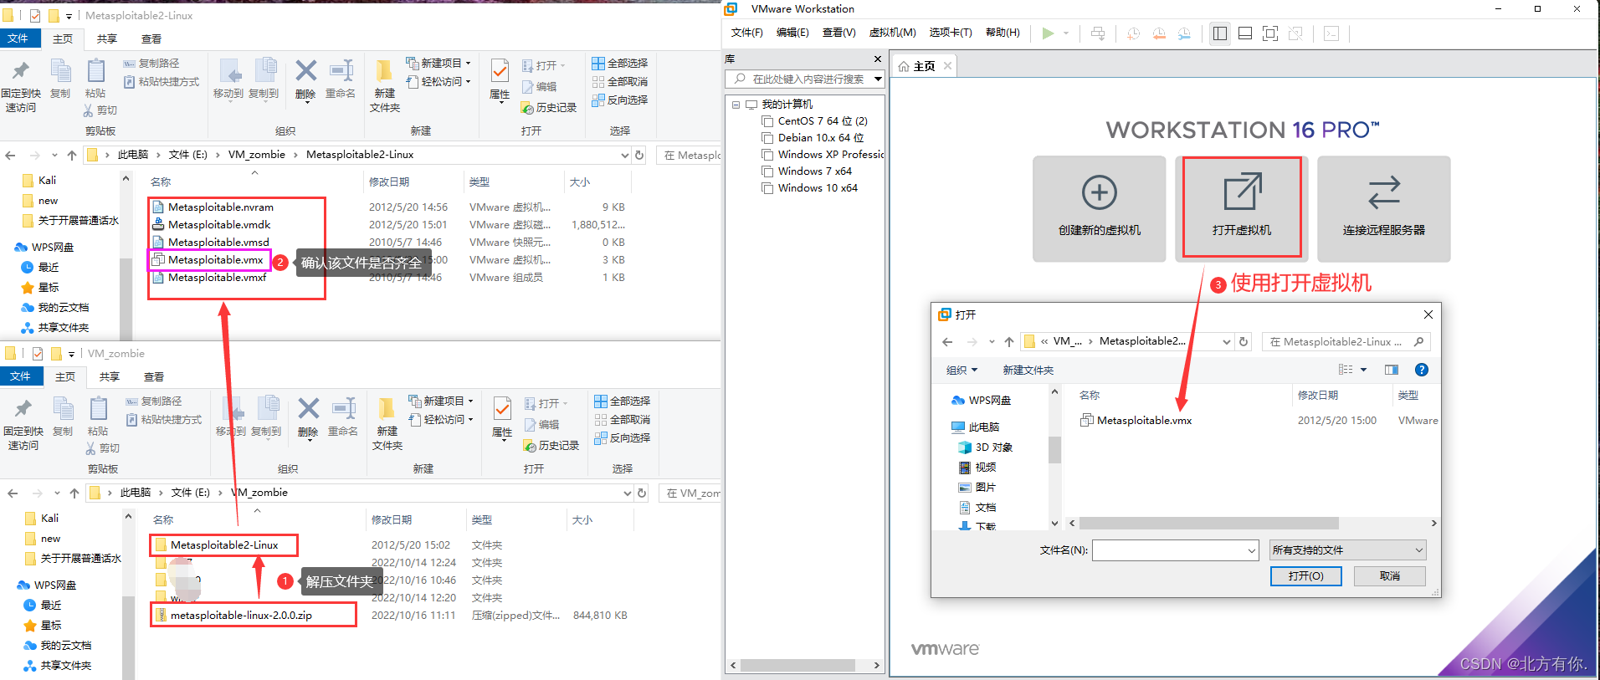The height and width of the screenshot is (680, 1600).
Task: Select Windows 10 x64 in library
Action: pyautogui.click(x=817, y=188)
